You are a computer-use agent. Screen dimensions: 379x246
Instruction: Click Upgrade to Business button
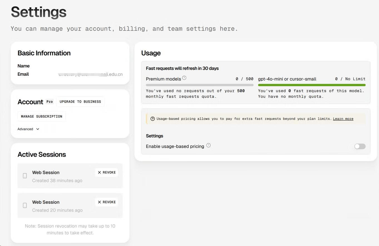[x=80, y=102]
